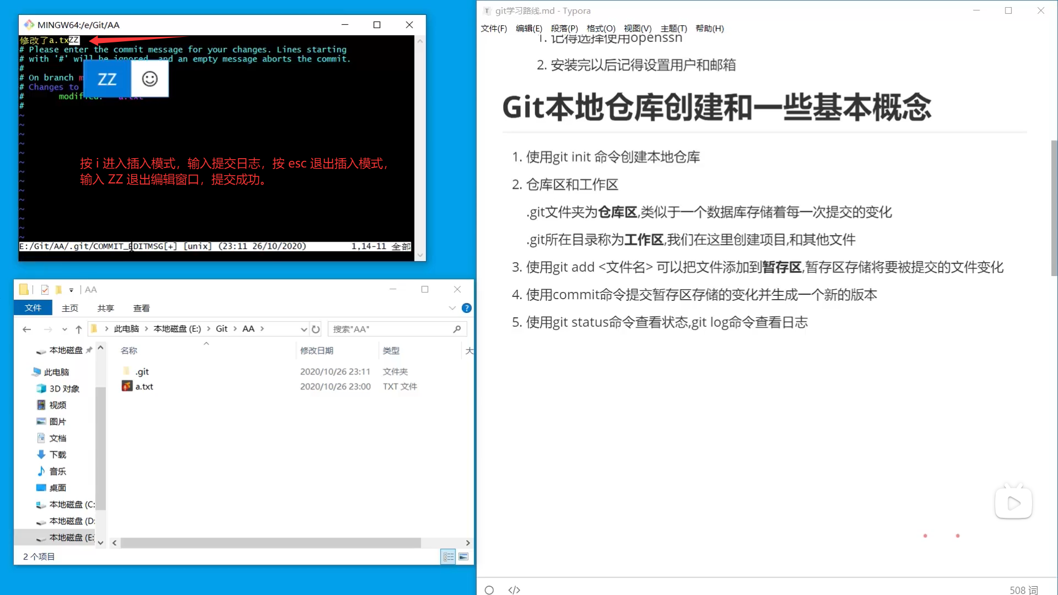This screenshot has height=595, width=1058.
Task: Click the back arrow in File Explorer
Action: pyautogui.click(x=26, y=328)
